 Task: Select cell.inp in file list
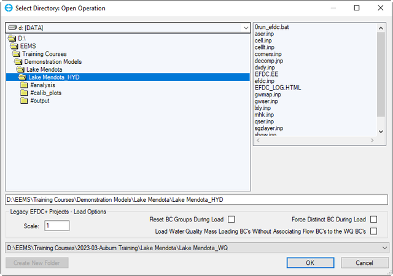pos(263,40)
